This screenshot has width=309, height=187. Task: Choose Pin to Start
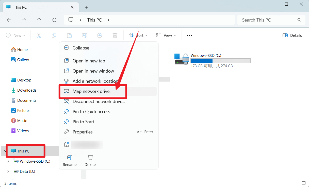[x=109, y=122]
